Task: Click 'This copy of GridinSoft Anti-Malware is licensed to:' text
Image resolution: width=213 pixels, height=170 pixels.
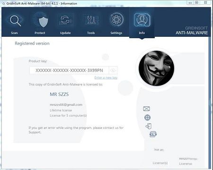Action: pyautogui.click(x=66, y=85)
